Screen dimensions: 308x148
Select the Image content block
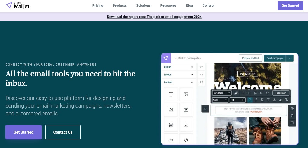click(171, 110)
